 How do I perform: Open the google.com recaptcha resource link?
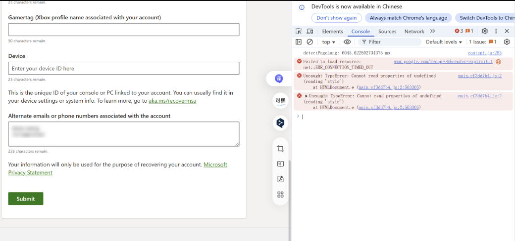(443, 62)
